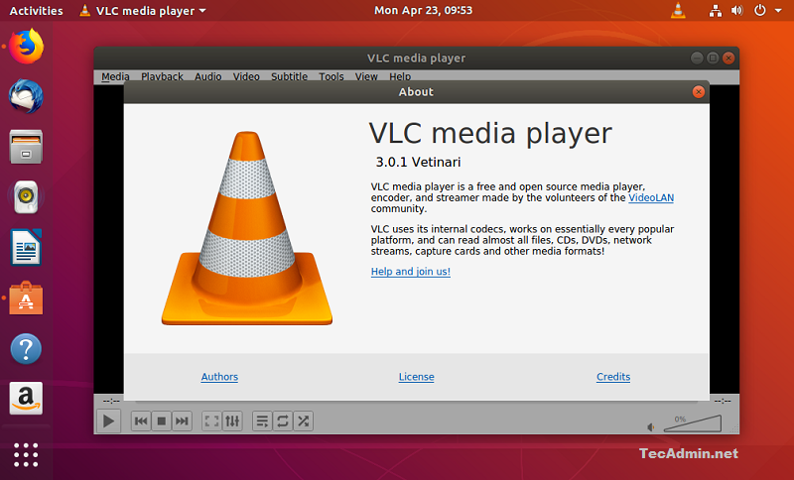
Task: Open the VLC media player app menu
Action: point(143,11)
